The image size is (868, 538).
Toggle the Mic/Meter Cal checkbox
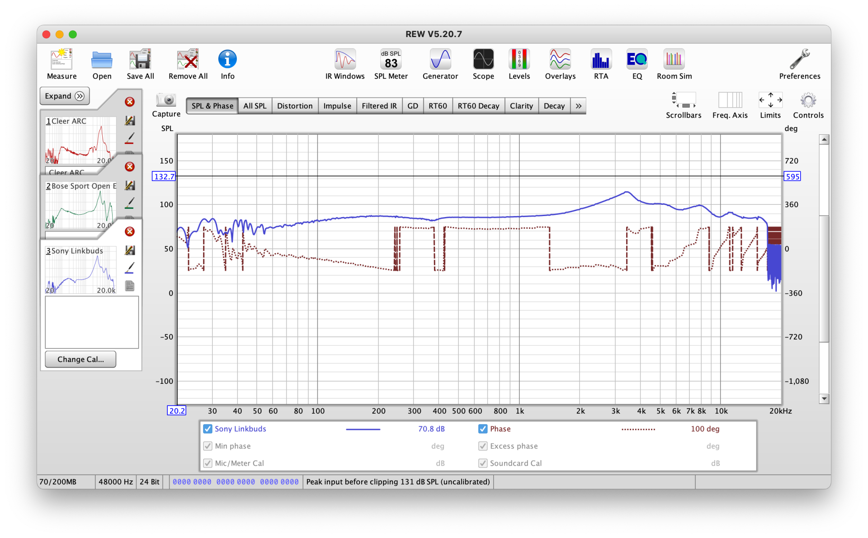click(x=208, y=463)
